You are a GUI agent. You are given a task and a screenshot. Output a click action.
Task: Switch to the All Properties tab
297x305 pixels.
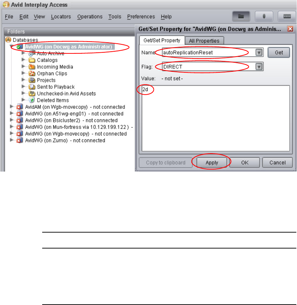click(204, 41)
